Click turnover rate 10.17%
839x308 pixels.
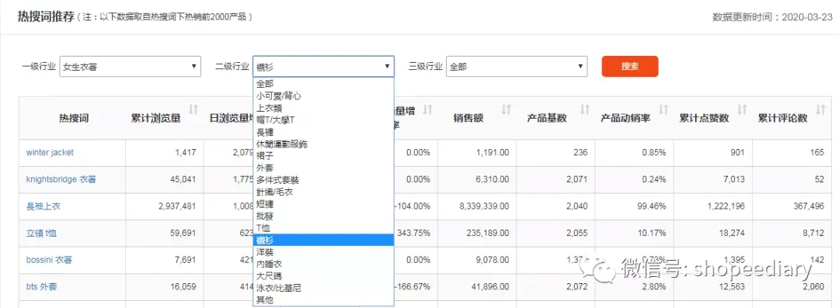[x=653, y=234]
